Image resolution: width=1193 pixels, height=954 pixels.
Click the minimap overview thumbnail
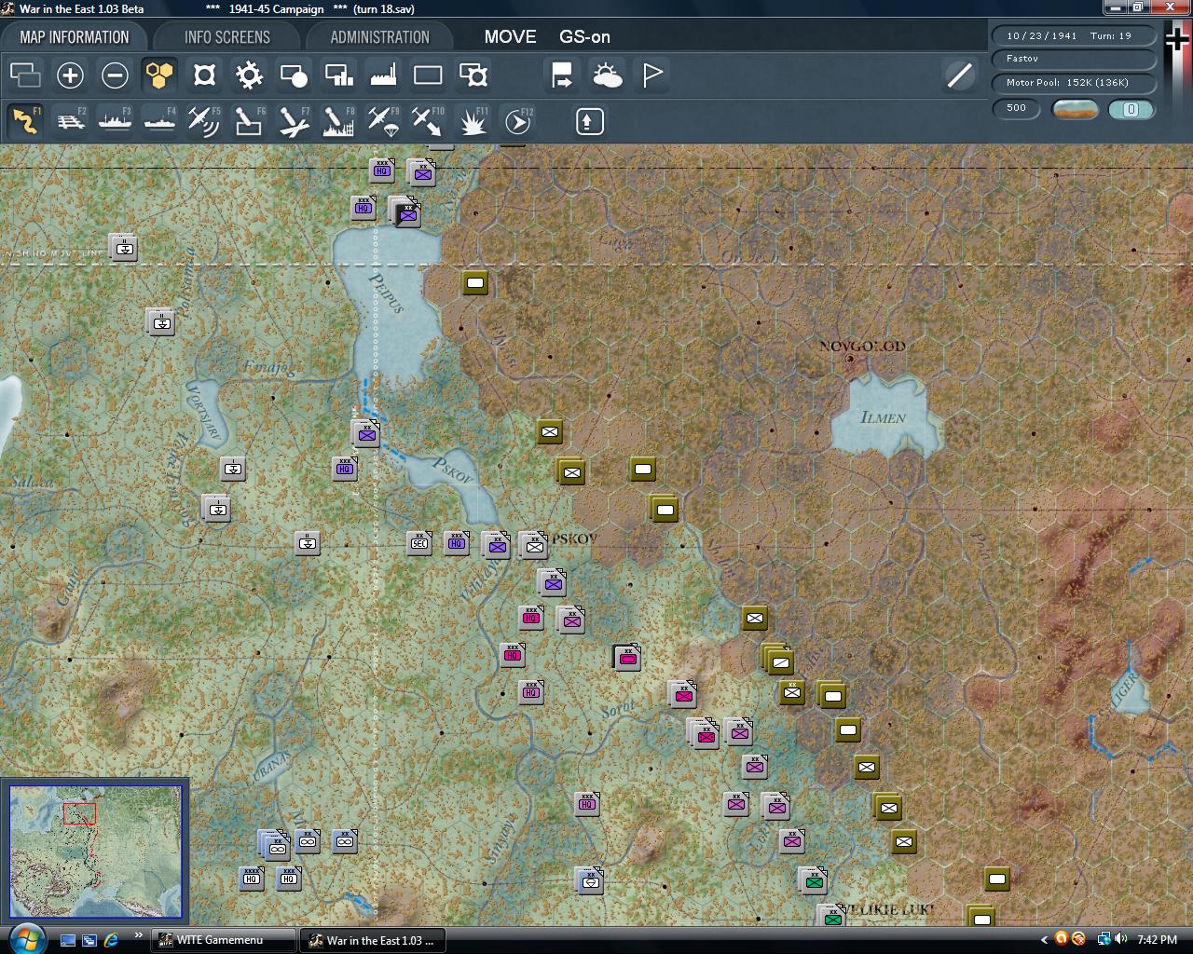click(x=95, y=852)
